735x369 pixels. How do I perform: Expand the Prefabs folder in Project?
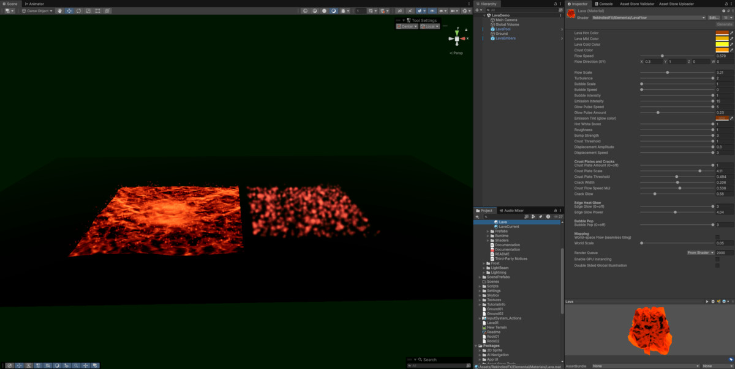click(x=488, y=231)
